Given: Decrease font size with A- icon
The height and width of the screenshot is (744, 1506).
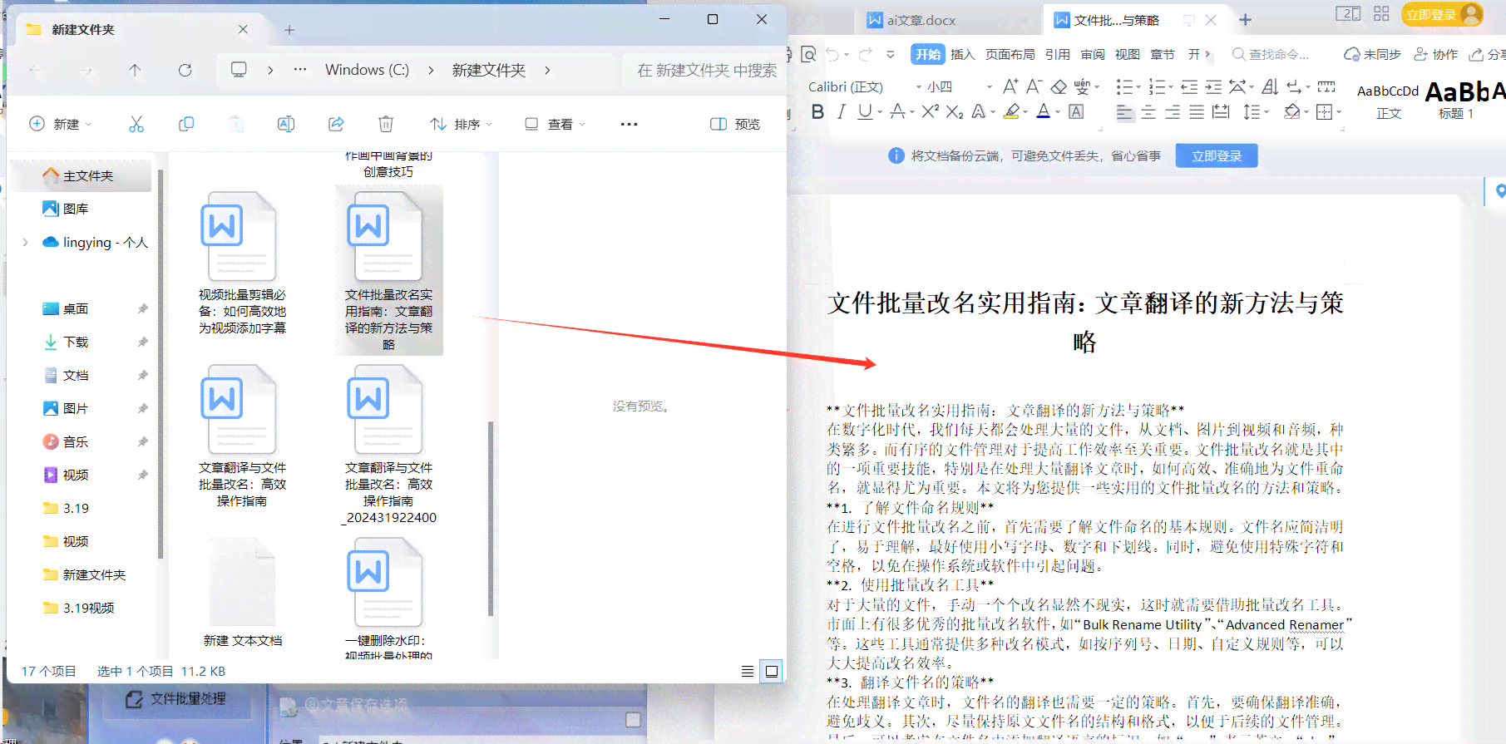Looking at the screenshot, I should pyautogui.click(x=1034, y=86).
